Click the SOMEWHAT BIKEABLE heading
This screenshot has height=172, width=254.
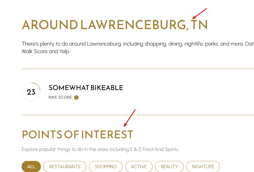86,88
